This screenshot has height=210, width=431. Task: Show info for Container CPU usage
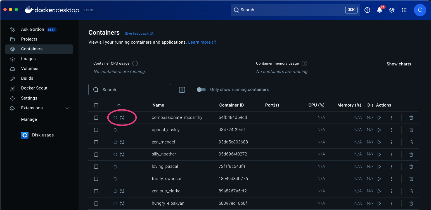[135, 63]
